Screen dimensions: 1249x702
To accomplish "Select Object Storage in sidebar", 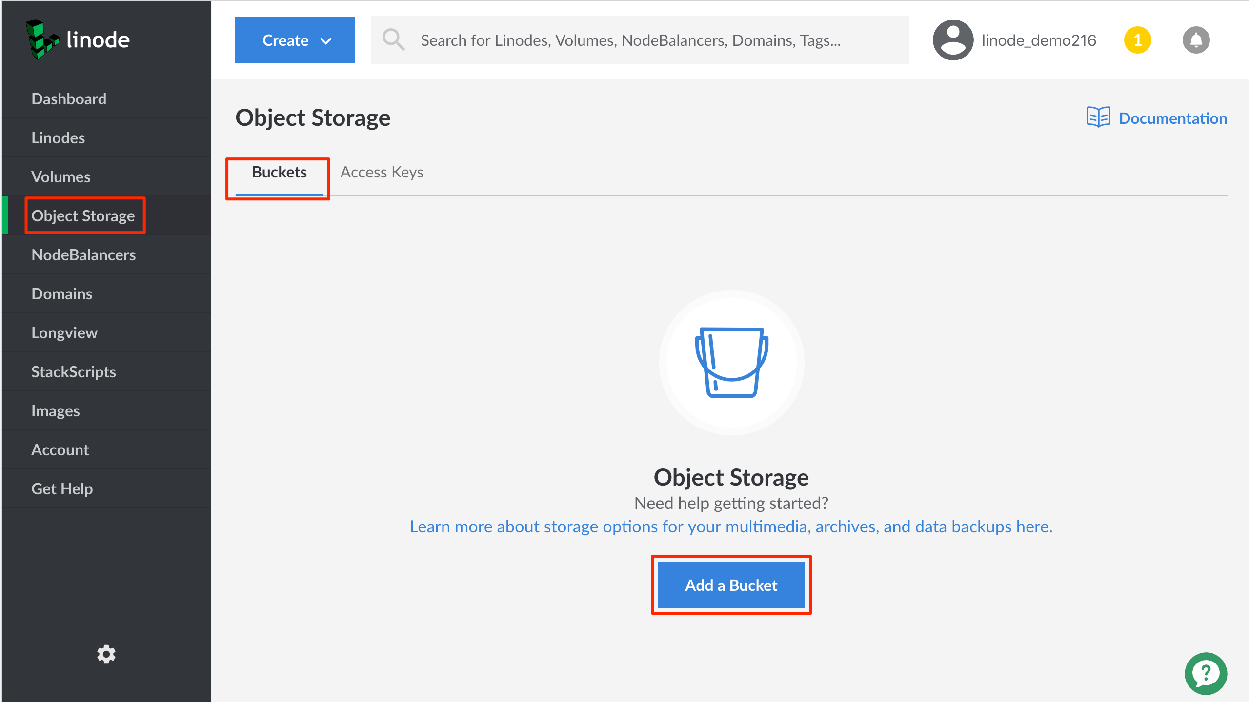I will [x=82, y=215].
